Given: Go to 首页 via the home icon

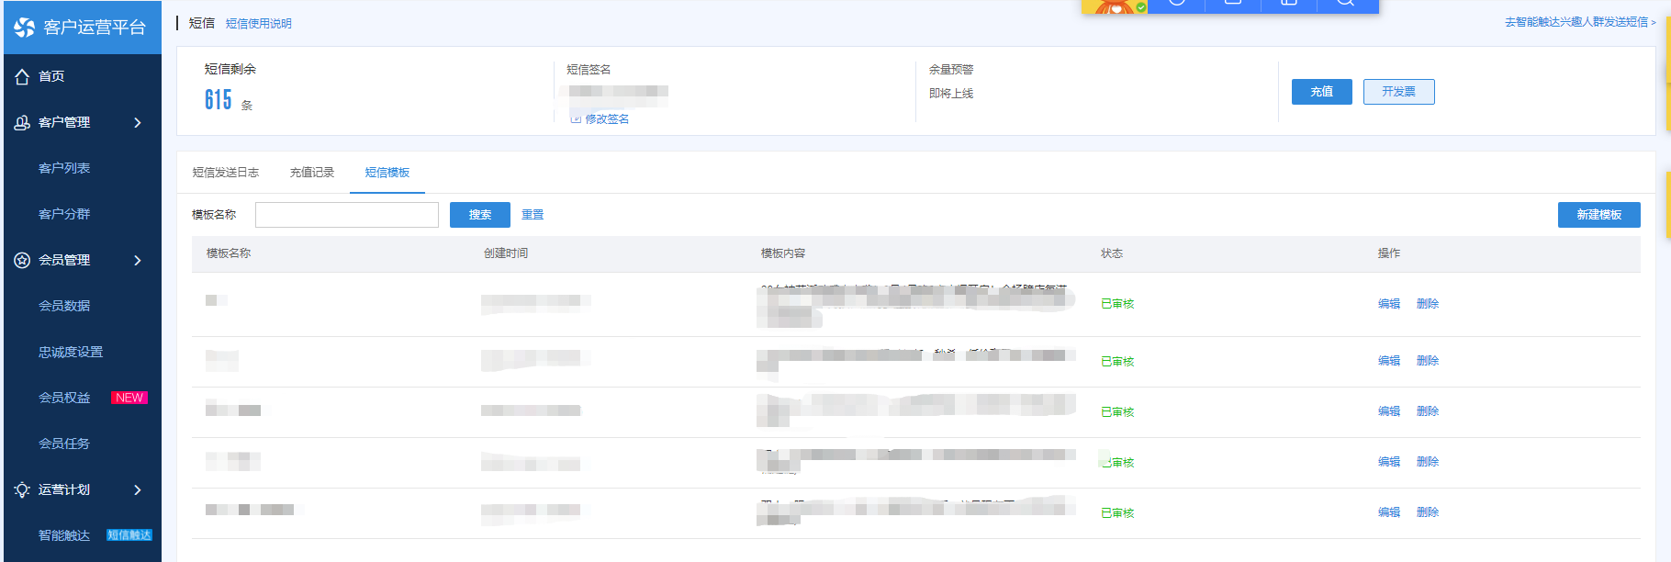Looking at the screenshot, I should [22, 77].
